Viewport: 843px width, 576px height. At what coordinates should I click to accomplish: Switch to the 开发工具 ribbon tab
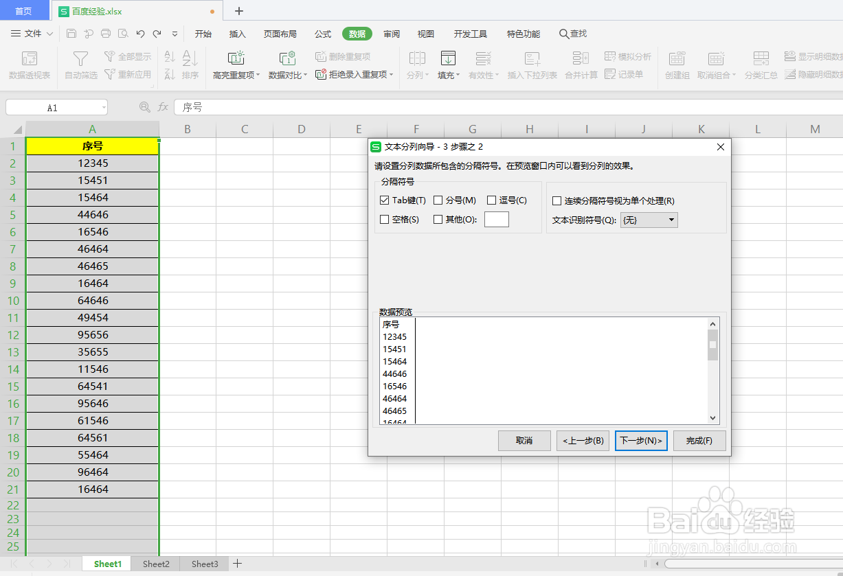(x=470, y=34)
